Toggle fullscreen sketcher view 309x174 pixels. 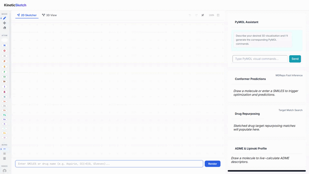point(218,15)
